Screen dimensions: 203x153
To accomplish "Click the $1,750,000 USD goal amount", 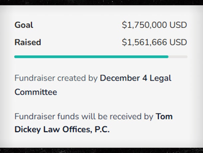I will click(x=154, y=25).
